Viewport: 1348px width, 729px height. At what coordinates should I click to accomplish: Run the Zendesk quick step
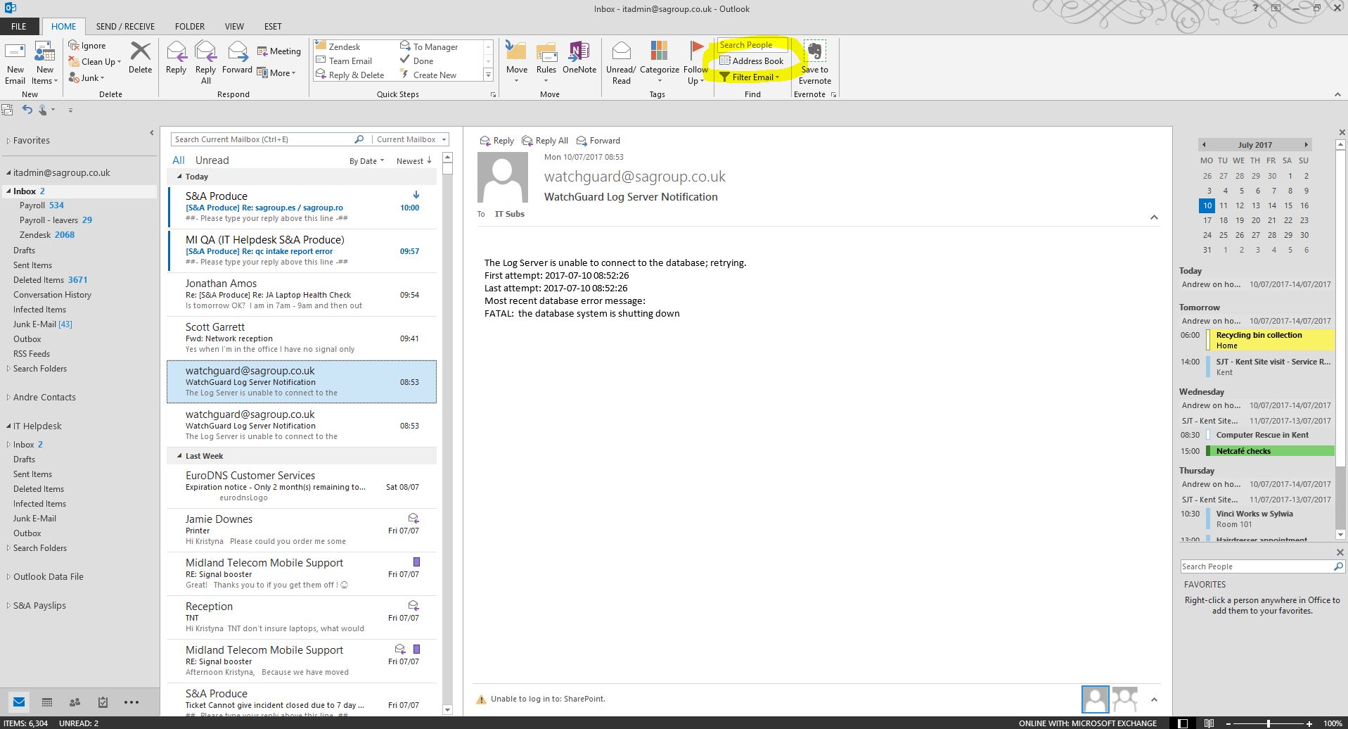coord(338,46)
